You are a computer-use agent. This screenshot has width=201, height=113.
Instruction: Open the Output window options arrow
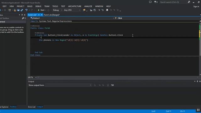point(195,81)
